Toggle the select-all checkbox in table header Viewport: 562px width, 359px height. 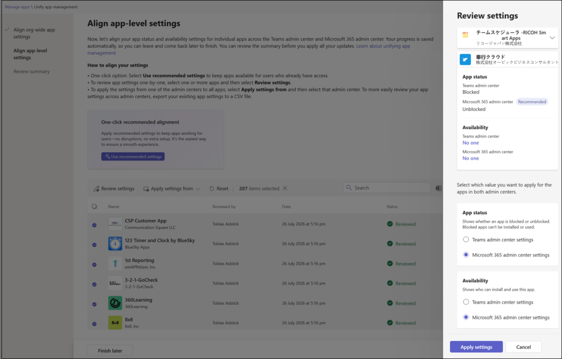coord(94,207)
